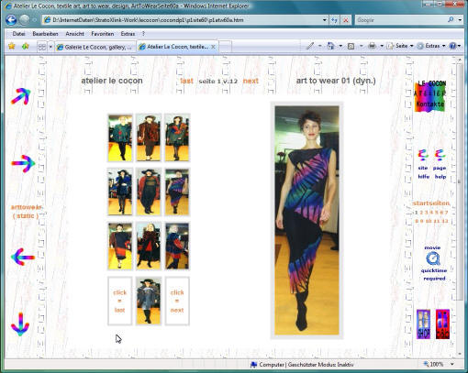This screenshot has height=373, width=468.
Task: Open the Ansicht menu
Action: click(x=74, y=34)
